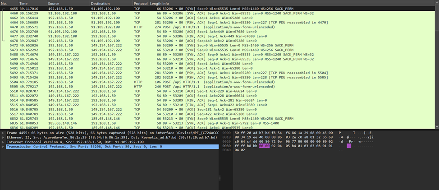This screenshot has height=190, width=439.
Task: Expand Internet Protocol Version 4 section
Action: coord(3,142)
